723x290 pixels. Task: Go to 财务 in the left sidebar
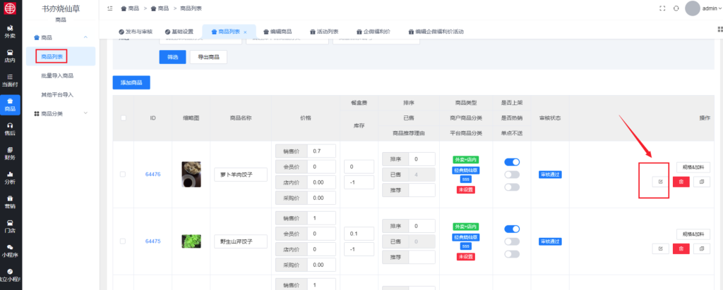10,153
